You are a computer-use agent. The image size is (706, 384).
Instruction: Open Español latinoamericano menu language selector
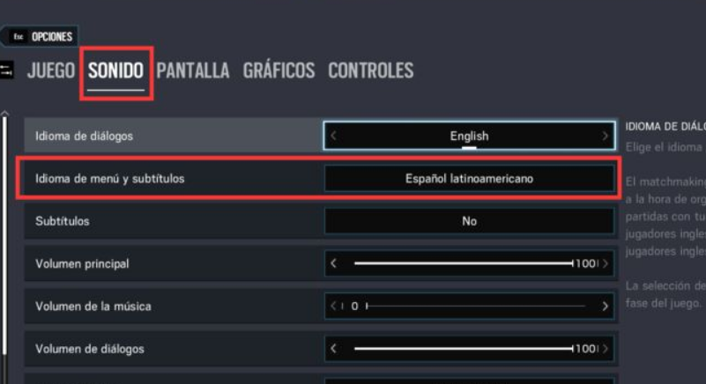(469, 179)
